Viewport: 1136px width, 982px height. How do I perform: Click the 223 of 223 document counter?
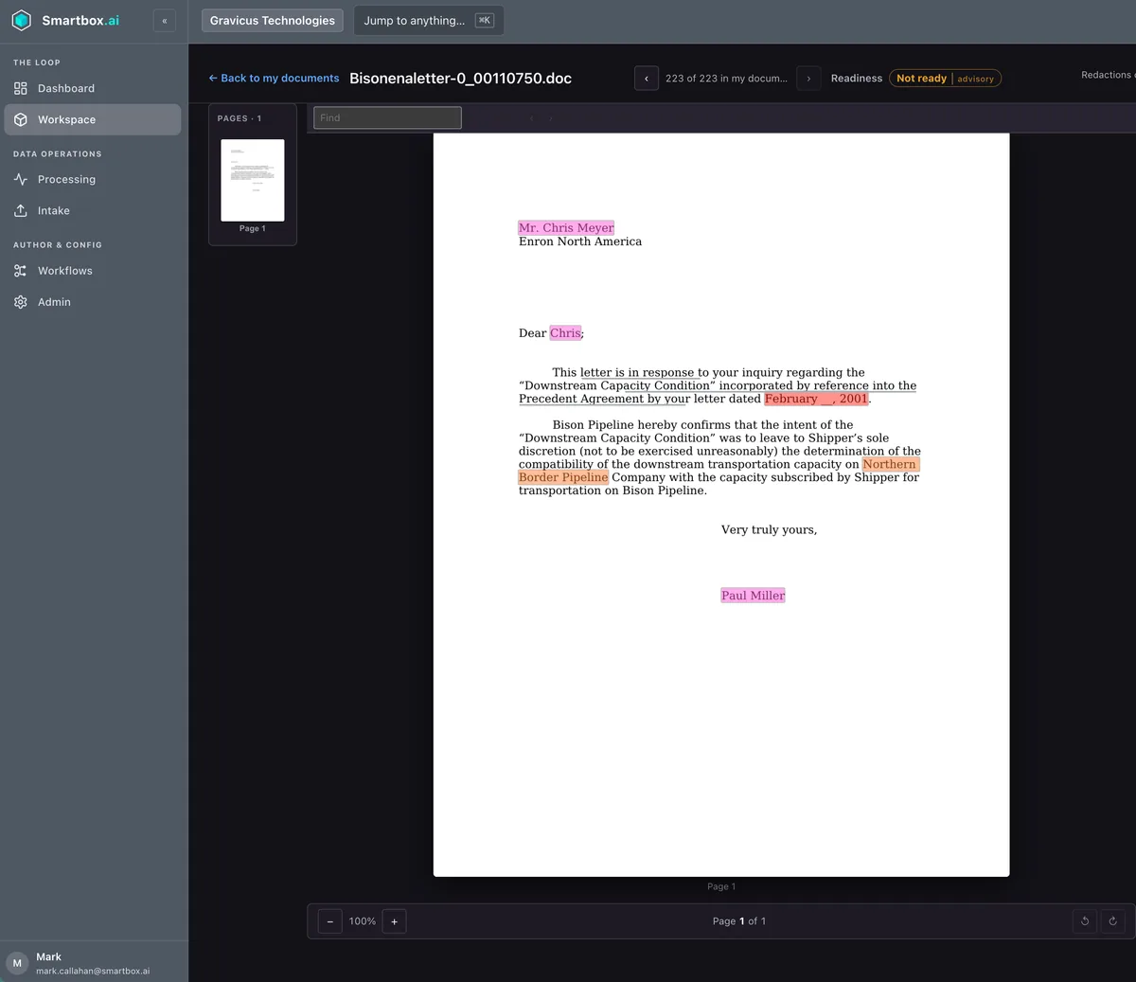point(726,79)
